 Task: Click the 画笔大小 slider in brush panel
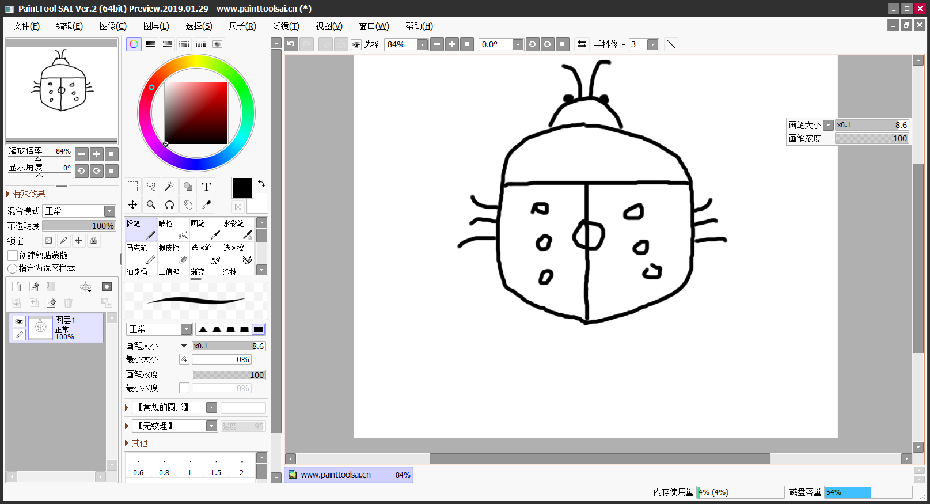(x=229, y=346)
